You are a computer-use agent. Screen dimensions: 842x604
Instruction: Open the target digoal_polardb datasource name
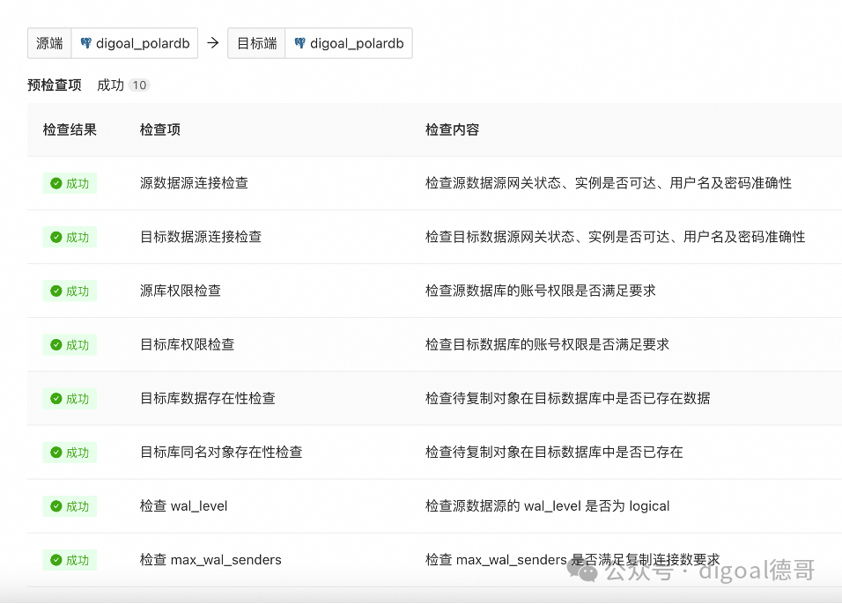[x=357, y=43]
